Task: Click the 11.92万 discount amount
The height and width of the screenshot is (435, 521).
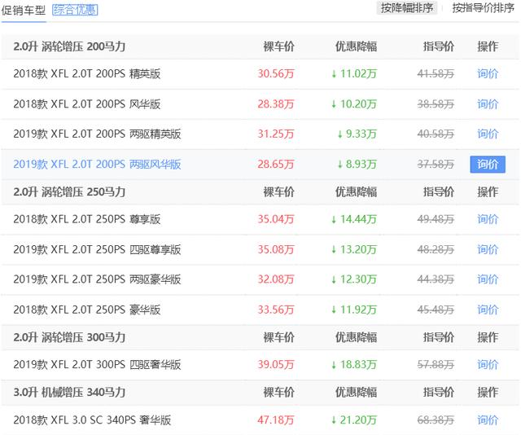Action: [x=354, y=310]
